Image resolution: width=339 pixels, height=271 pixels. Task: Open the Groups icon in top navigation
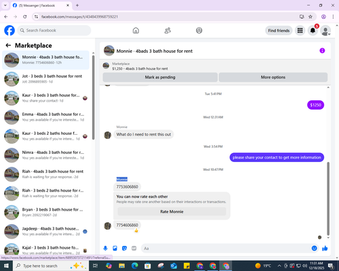tap(199, 30)
